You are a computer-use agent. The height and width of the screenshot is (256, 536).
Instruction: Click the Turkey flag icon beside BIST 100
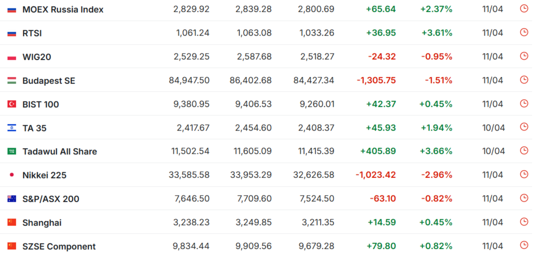tap(11, 104)
